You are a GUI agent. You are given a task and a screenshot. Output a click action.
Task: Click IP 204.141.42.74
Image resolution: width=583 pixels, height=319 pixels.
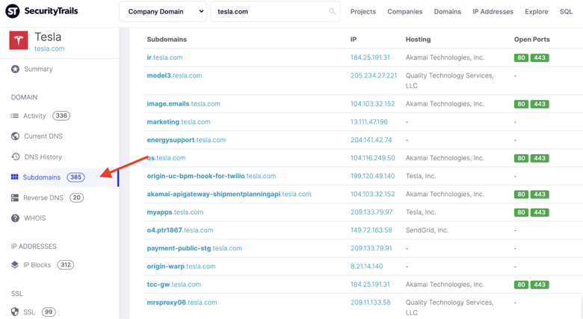[x=371, y=140]
